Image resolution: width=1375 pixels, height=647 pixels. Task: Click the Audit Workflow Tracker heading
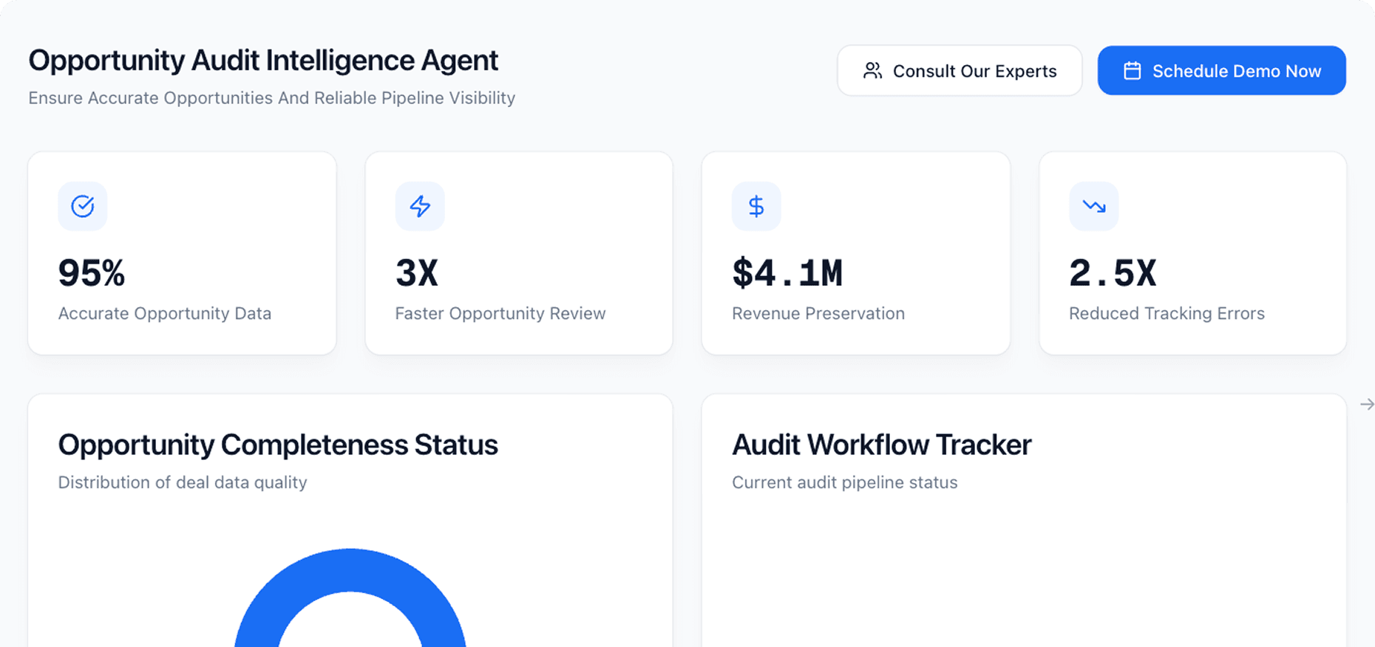pos(881,445)
